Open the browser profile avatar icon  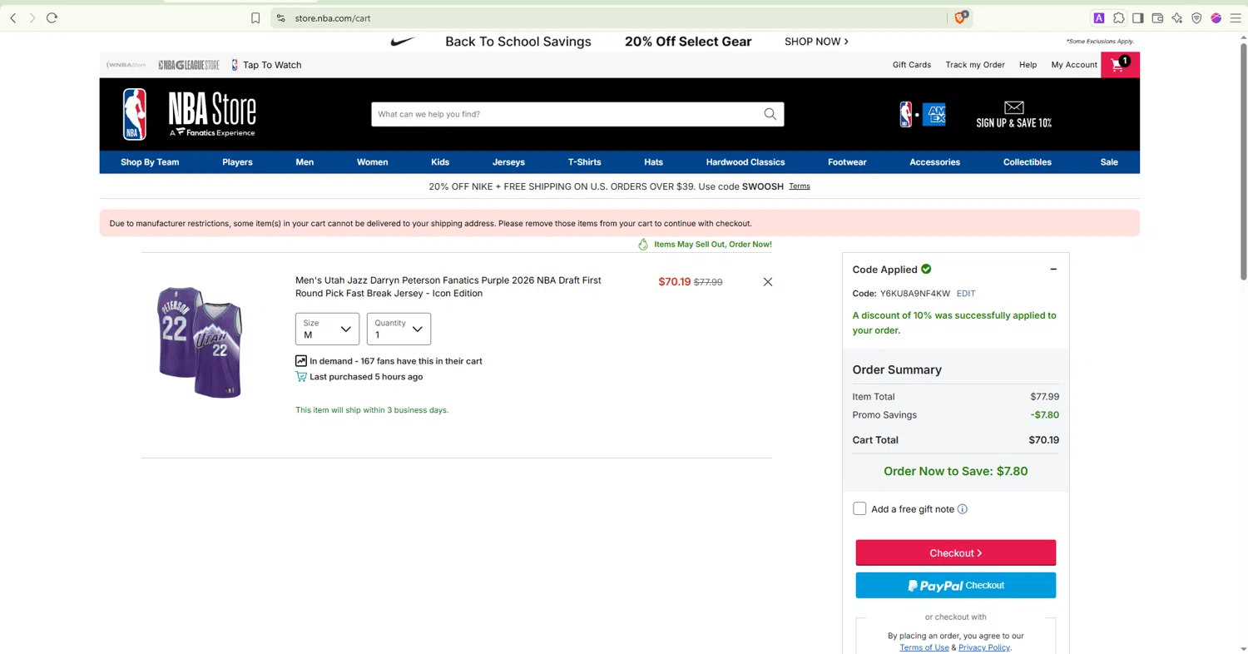tap(1216, 18)
